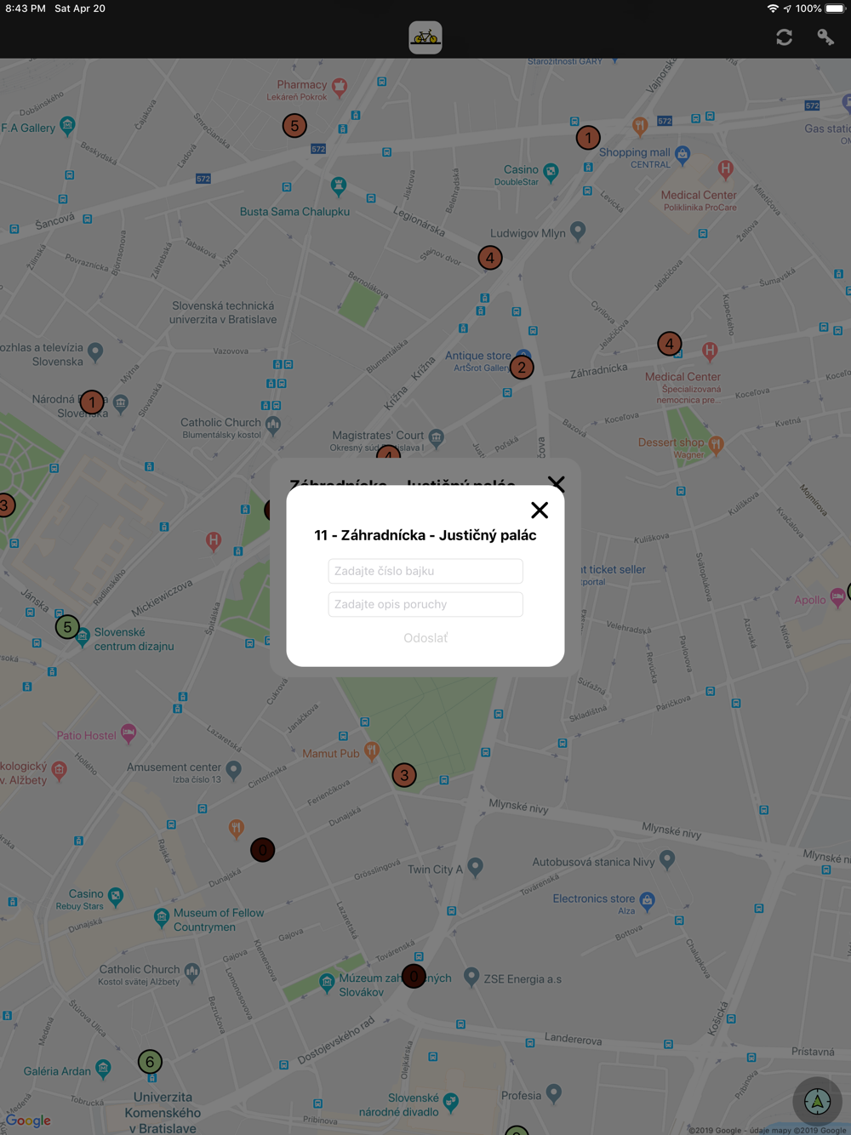
Task: Tap the battery status indicator
Action: click(835, 9)
